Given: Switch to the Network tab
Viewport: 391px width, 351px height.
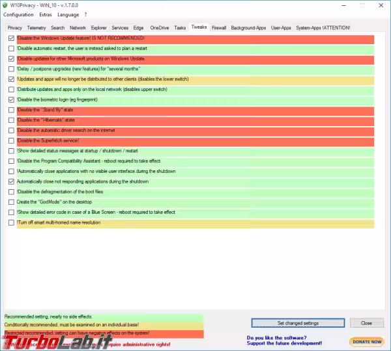Looking at the screenshot, I should [x=78, y=28].
